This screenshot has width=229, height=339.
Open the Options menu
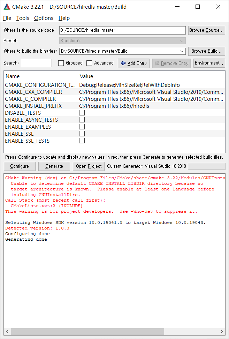tap(44, 18)
